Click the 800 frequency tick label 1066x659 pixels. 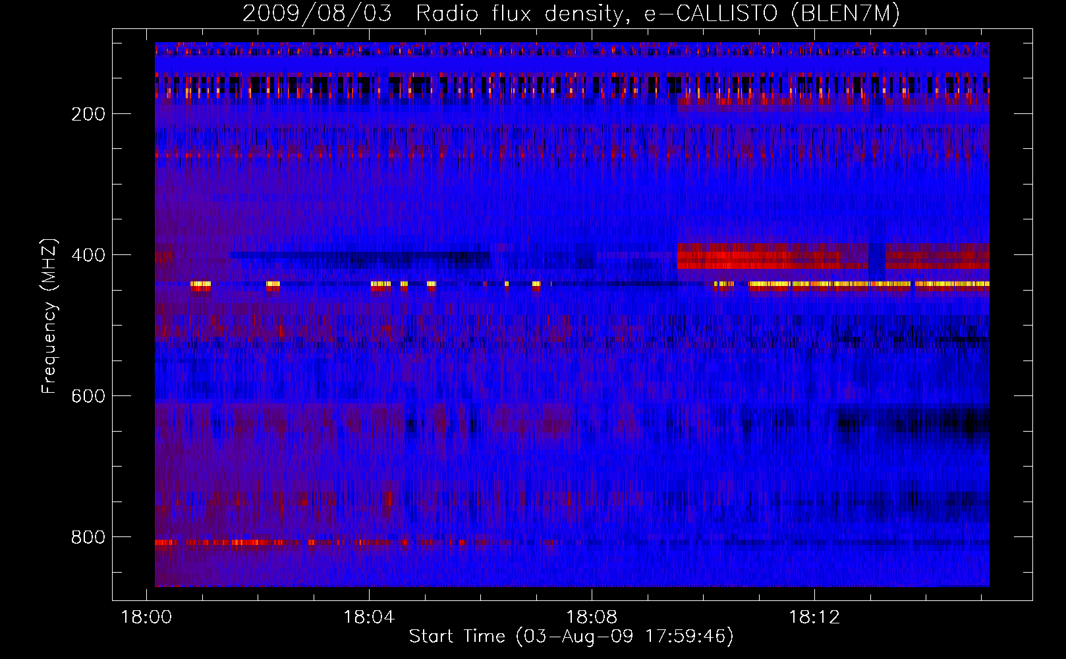pos(88,537)
